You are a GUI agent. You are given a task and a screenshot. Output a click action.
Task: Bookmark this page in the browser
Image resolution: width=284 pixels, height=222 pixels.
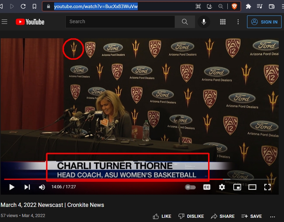[x=34, y=7]
